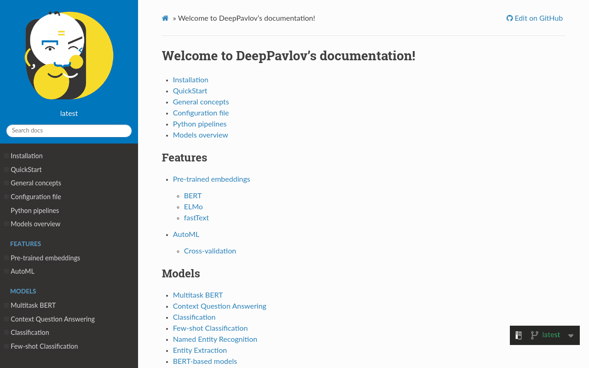The image size is (589, 368).
Task: Click the DeepPavlov logo image
Action: click(x=69, y=55)
